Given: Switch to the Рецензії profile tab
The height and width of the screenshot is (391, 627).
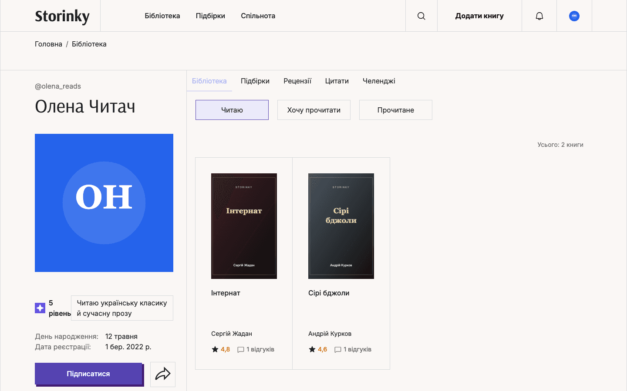Looking at the screenshot, I should pyautogui.click(x=297, y=81).
